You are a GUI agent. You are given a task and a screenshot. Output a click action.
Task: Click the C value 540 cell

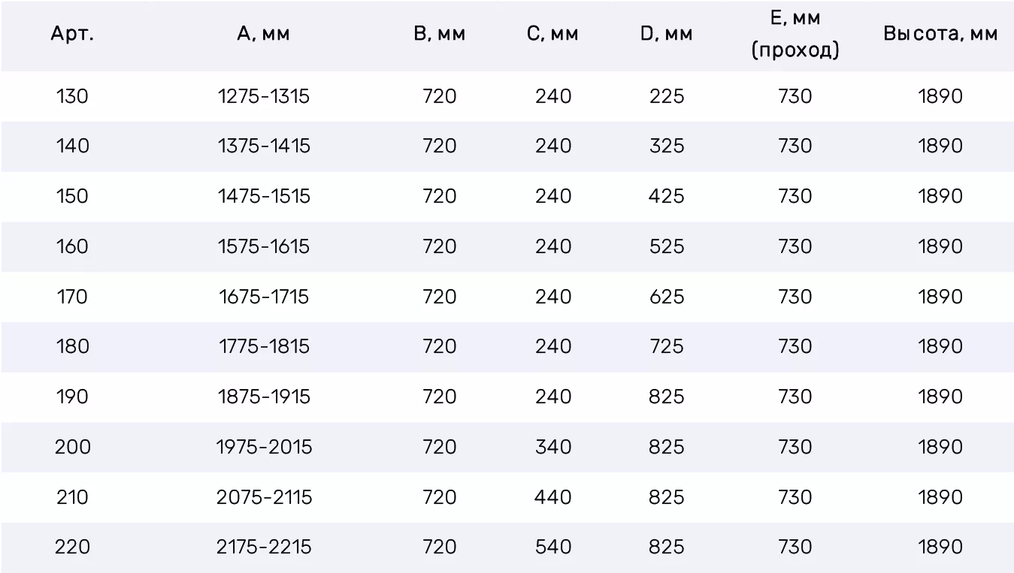point(553,547)
